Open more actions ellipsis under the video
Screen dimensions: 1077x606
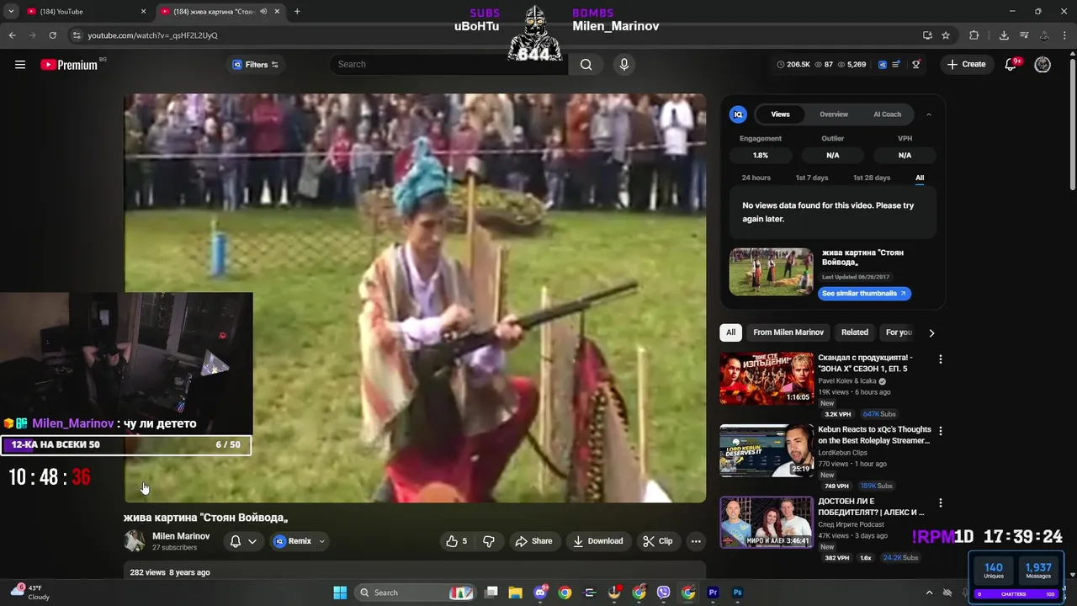coord(696,541)
